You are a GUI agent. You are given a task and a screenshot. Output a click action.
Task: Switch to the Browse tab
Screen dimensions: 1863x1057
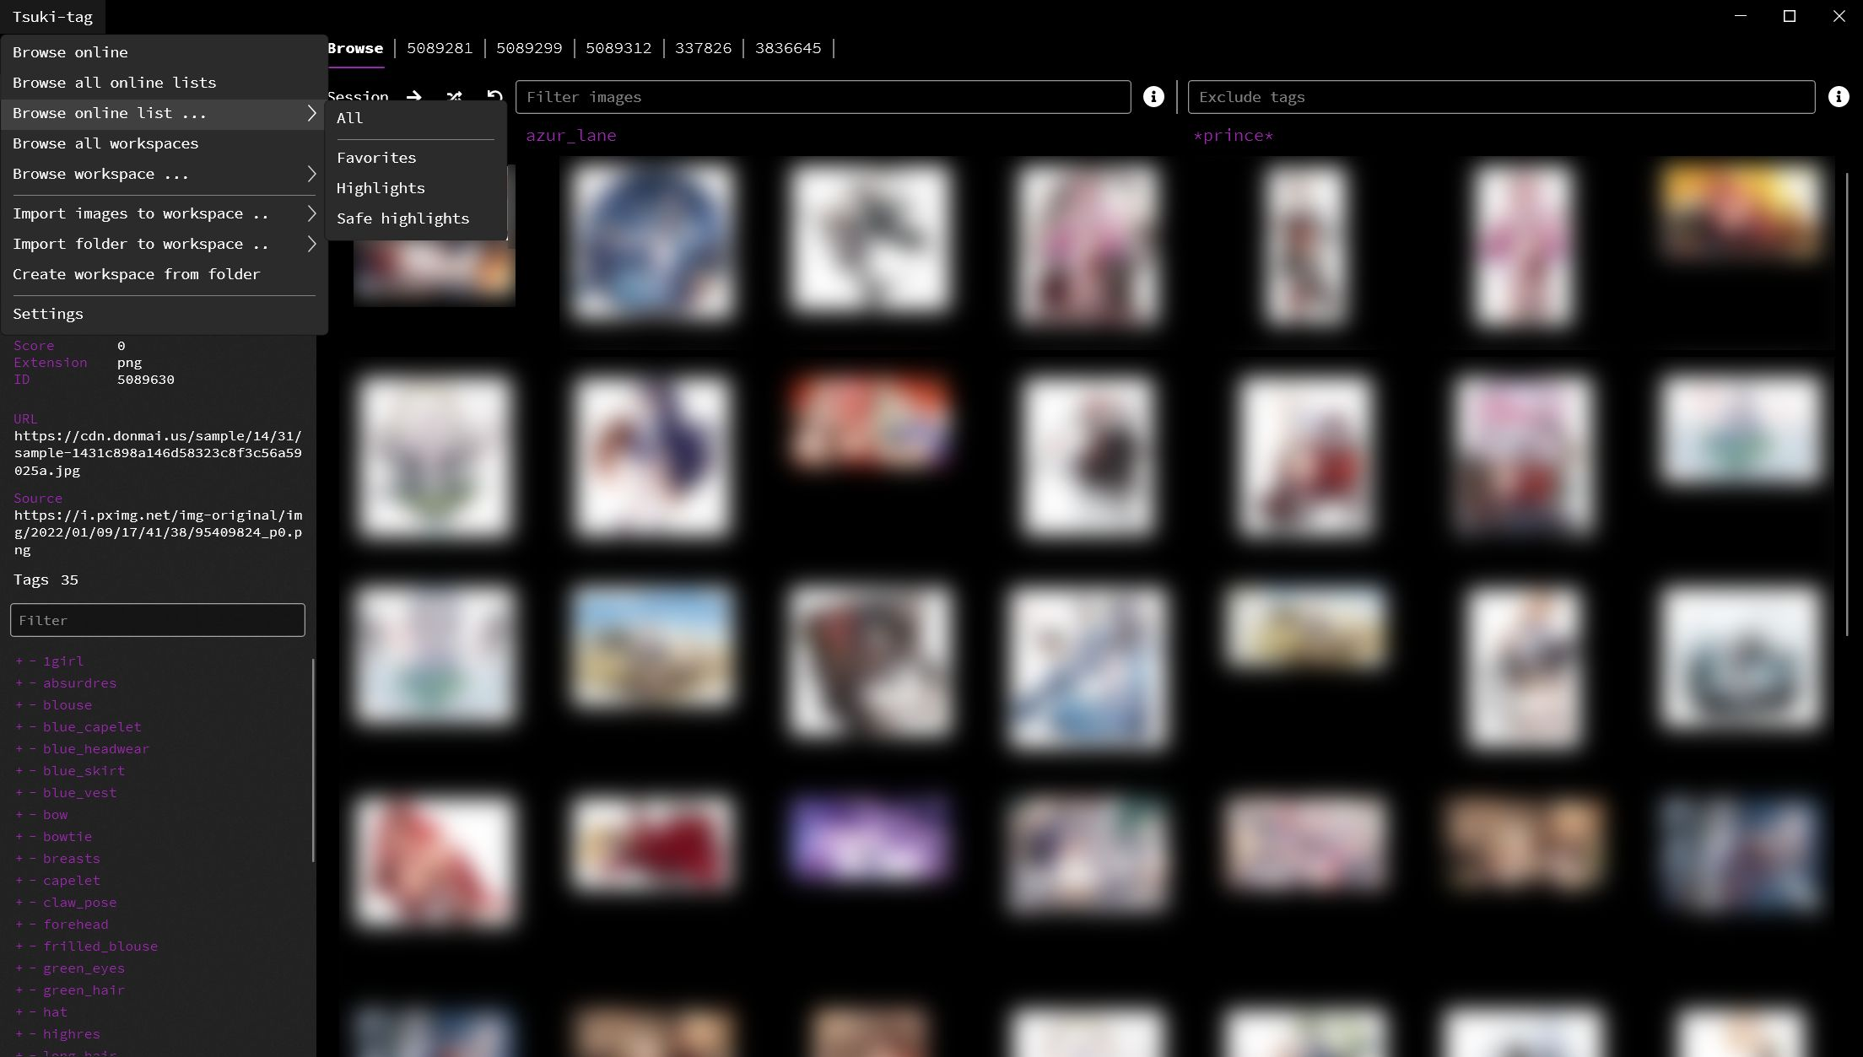pyautogui.click(x=355, y=48)
